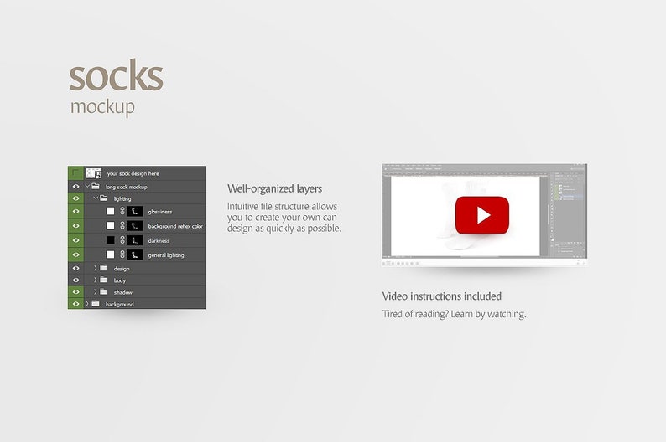This screenshot has height=442, width=666.
Task: Click the white fill swatch of glossiness layer
Action: (x=111, y=211)
